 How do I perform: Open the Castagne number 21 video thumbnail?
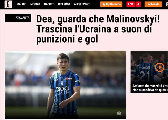tap(149, 67)
